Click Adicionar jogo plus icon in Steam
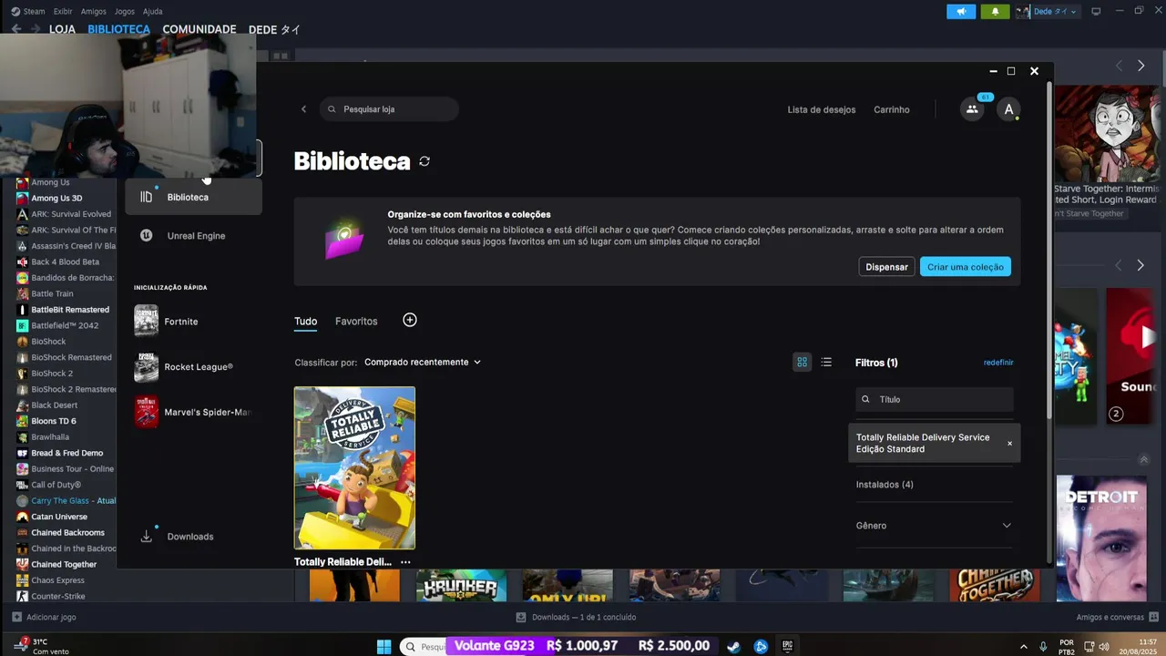This screenshot has width=1166, height=656. click(16, 617)
